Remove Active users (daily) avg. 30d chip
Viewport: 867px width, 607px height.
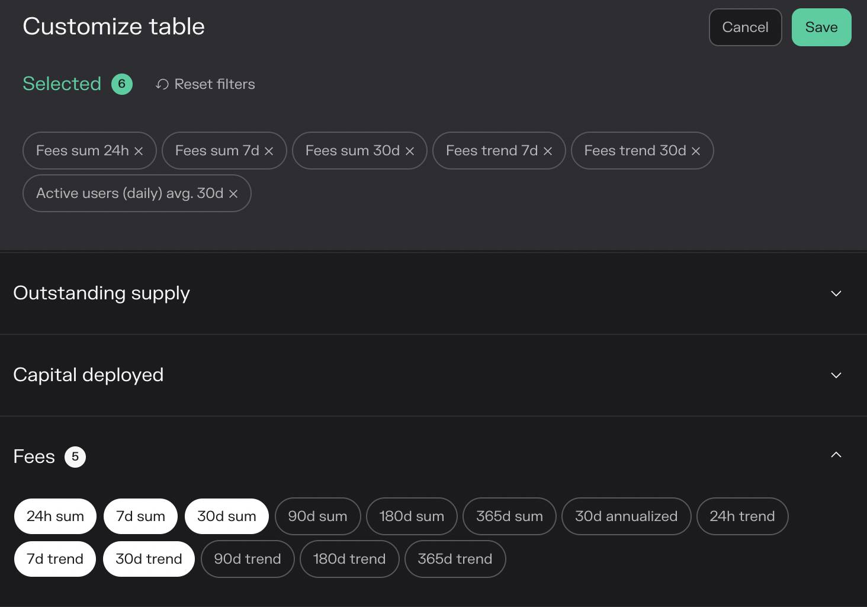[x=233, y=194]
